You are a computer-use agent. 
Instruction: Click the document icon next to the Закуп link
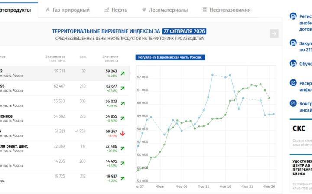click(292, 43)
